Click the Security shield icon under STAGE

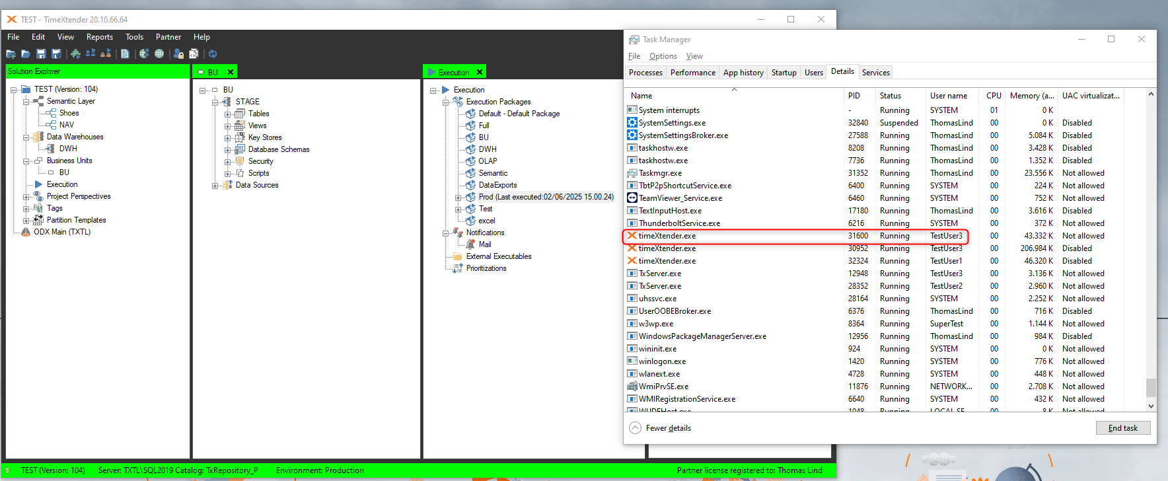(x=240, y=161)
